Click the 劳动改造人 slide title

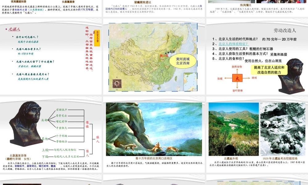[285, 31]
